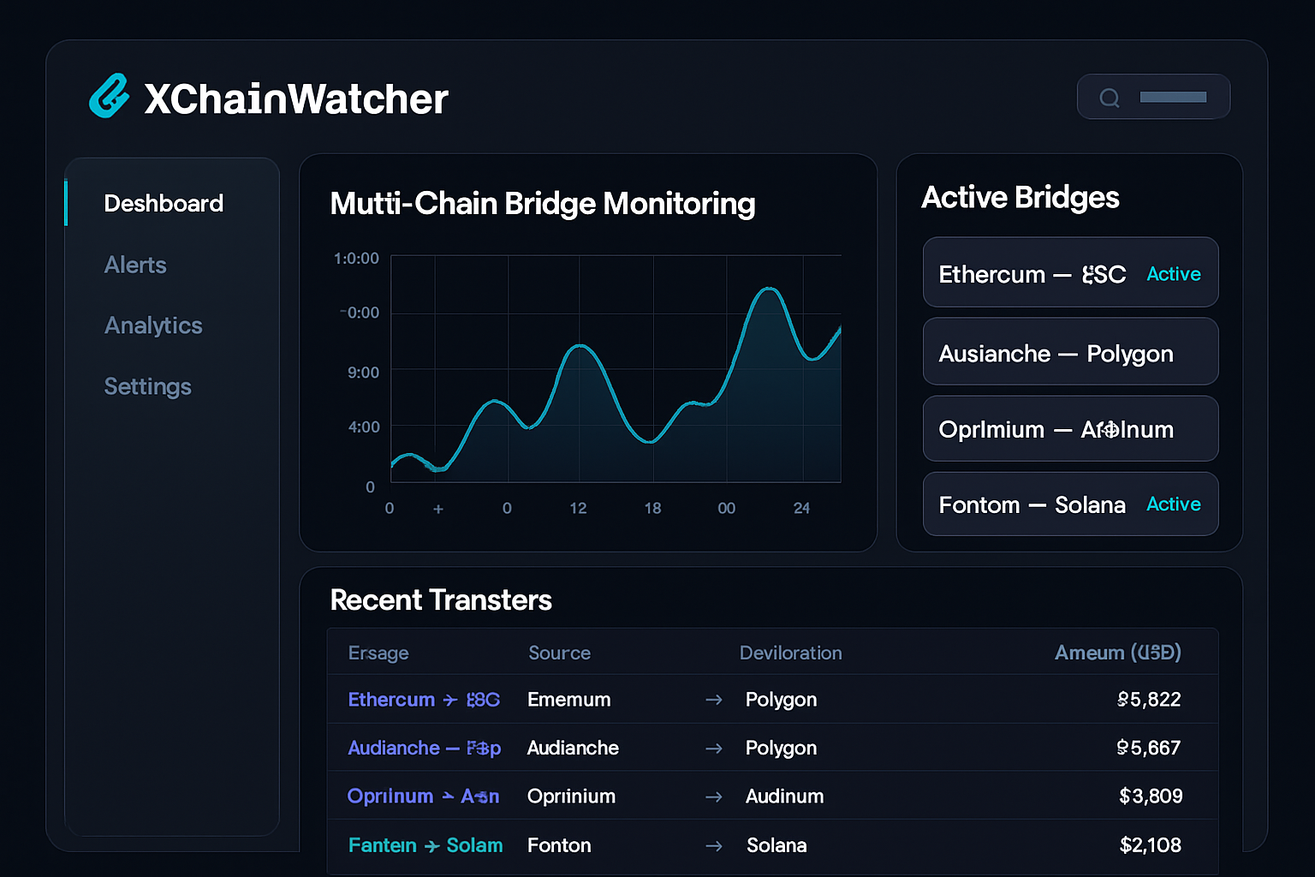Open the Deshboard sidebar item
Viewport: 1315px width, 877px height.
[164, 204]
